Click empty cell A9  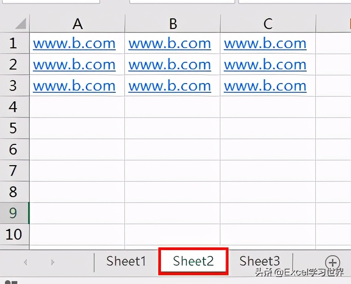tap(77, 213)
